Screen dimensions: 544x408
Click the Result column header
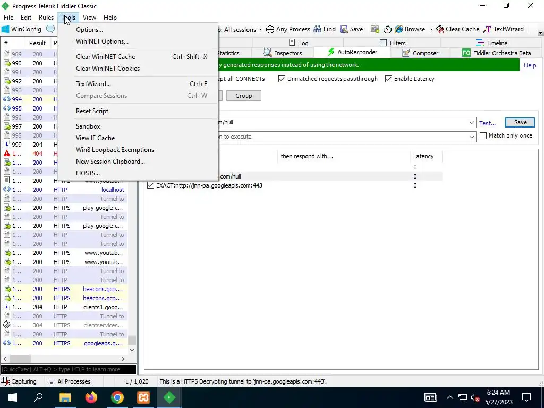pyautogui.click(x=38, y=43)
